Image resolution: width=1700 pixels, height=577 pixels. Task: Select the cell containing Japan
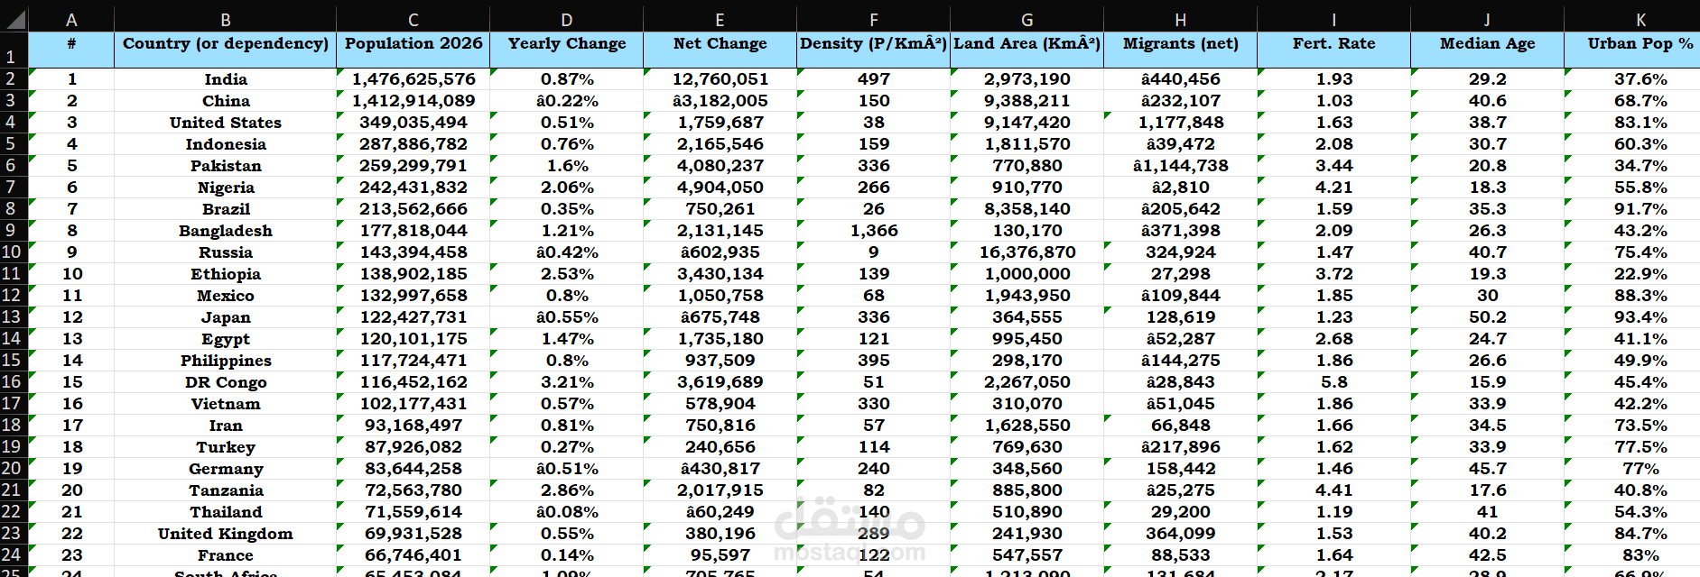[x=225, y=317]
